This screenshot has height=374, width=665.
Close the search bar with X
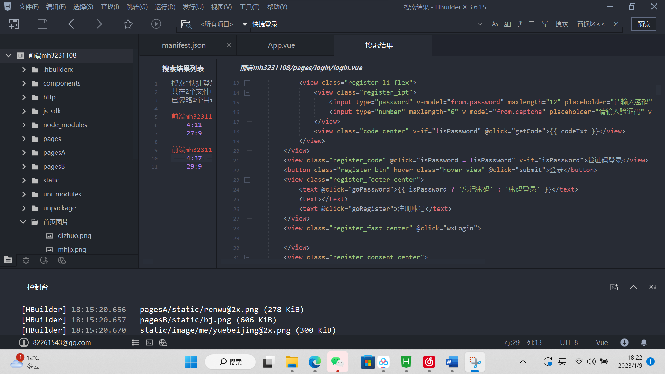coord(616,24)
